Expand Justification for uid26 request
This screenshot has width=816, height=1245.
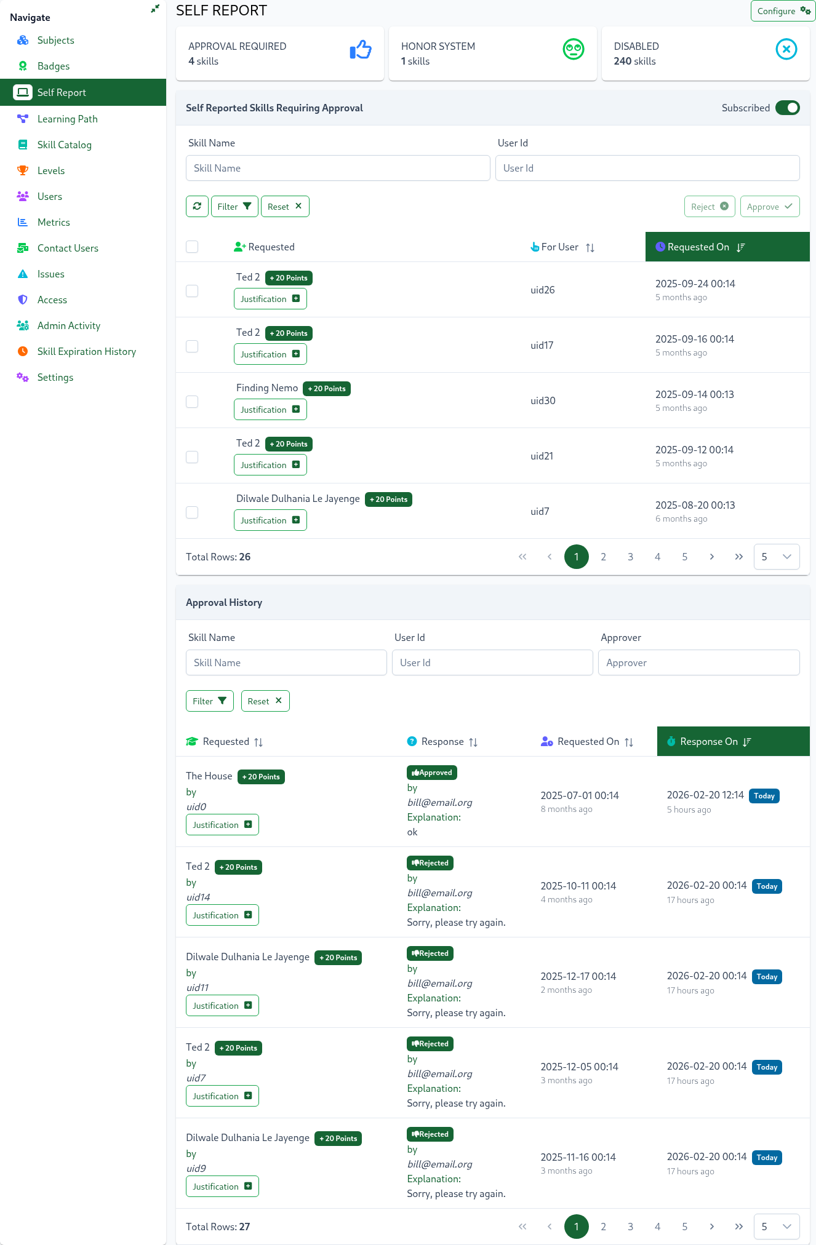pyautogui.click(x=270, y=299)
